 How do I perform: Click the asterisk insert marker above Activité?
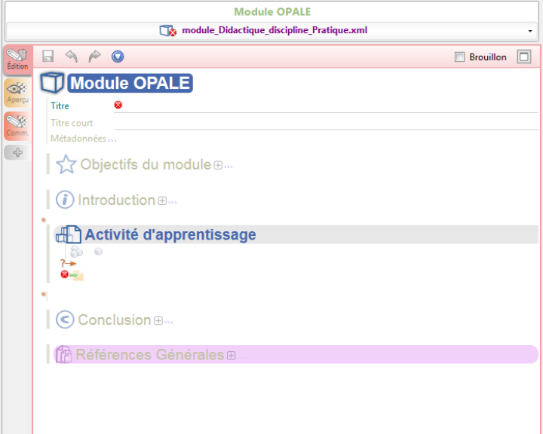[x=44, y=220]
